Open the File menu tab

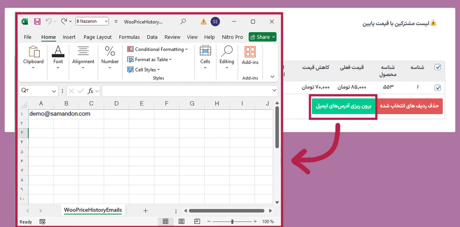28,37
